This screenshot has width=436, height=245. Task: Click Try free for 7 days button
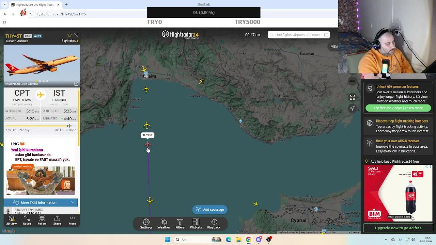click(x=398, y=108)
